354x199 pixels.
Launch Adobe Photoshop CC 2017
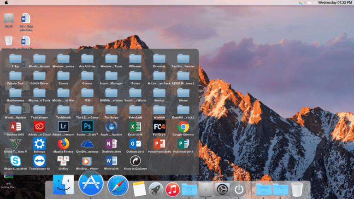point(87,127)
